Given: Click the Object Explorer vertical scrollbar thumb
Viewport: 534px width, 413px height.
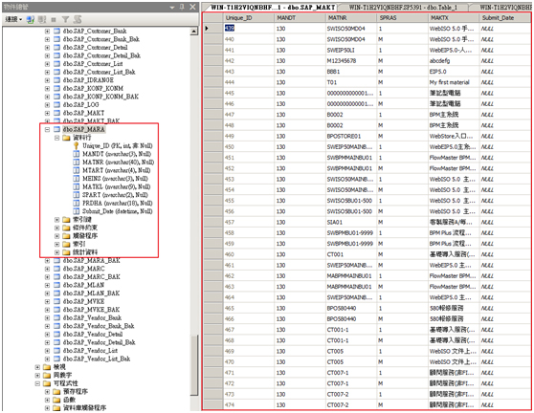Looking at the screenshot, I should [x=193, y=365].
